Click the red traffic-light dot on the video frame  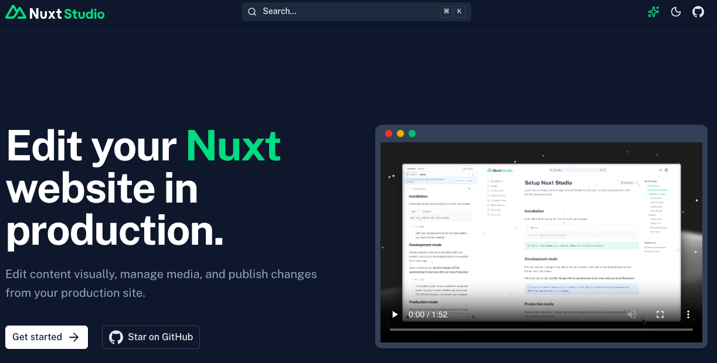tap(389, 133)
